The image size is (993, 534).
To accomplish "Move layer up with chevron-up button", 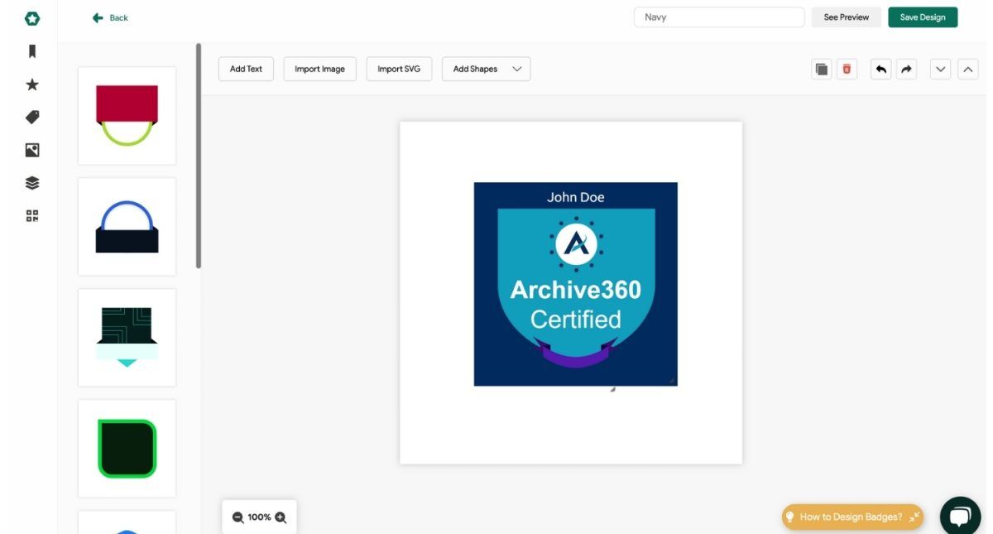I will click(x=967, y=70).
